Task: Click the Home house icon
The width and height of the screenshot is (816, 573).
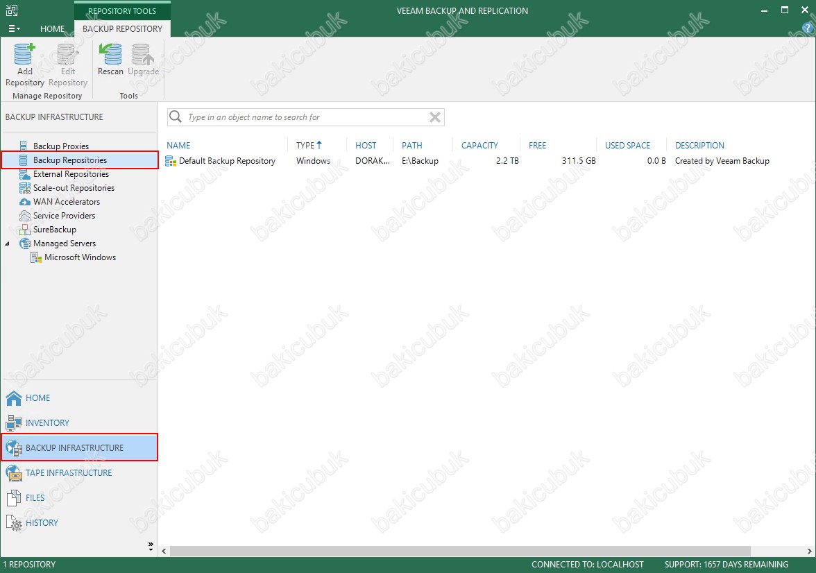Action: (x=14, y=398)
